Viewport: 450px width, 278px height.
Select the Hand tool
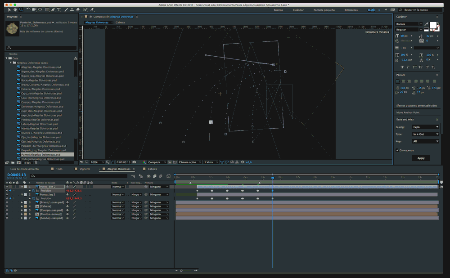click(x=15, y=9)
